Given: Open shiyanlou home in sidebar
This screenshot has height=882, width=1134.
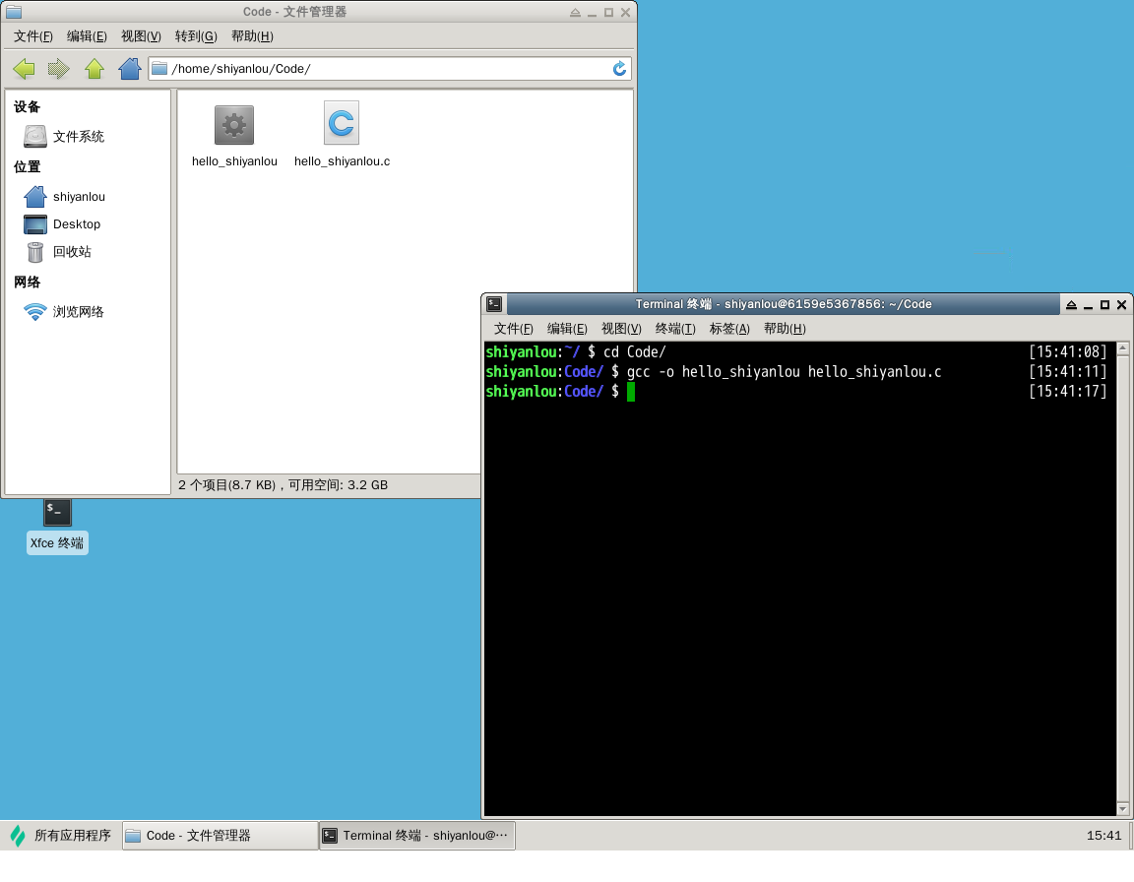Looking at the screenshot, I should 64,197.
